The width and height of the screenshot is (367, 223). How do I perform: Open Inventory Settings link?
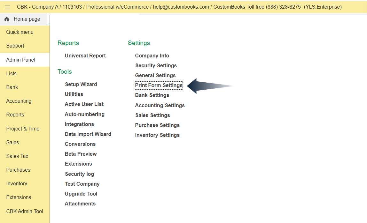point(157,135)
